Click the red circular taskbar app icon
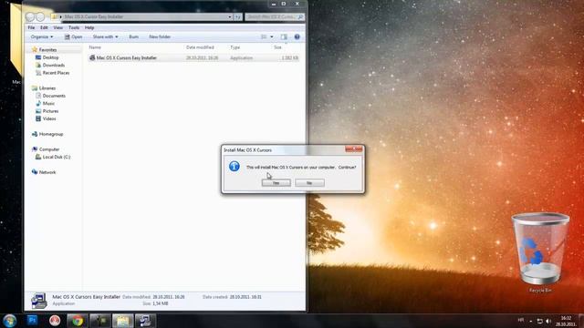Image resolution: width=584 pixels, height=328 pixels. click(x=55, y=320)
